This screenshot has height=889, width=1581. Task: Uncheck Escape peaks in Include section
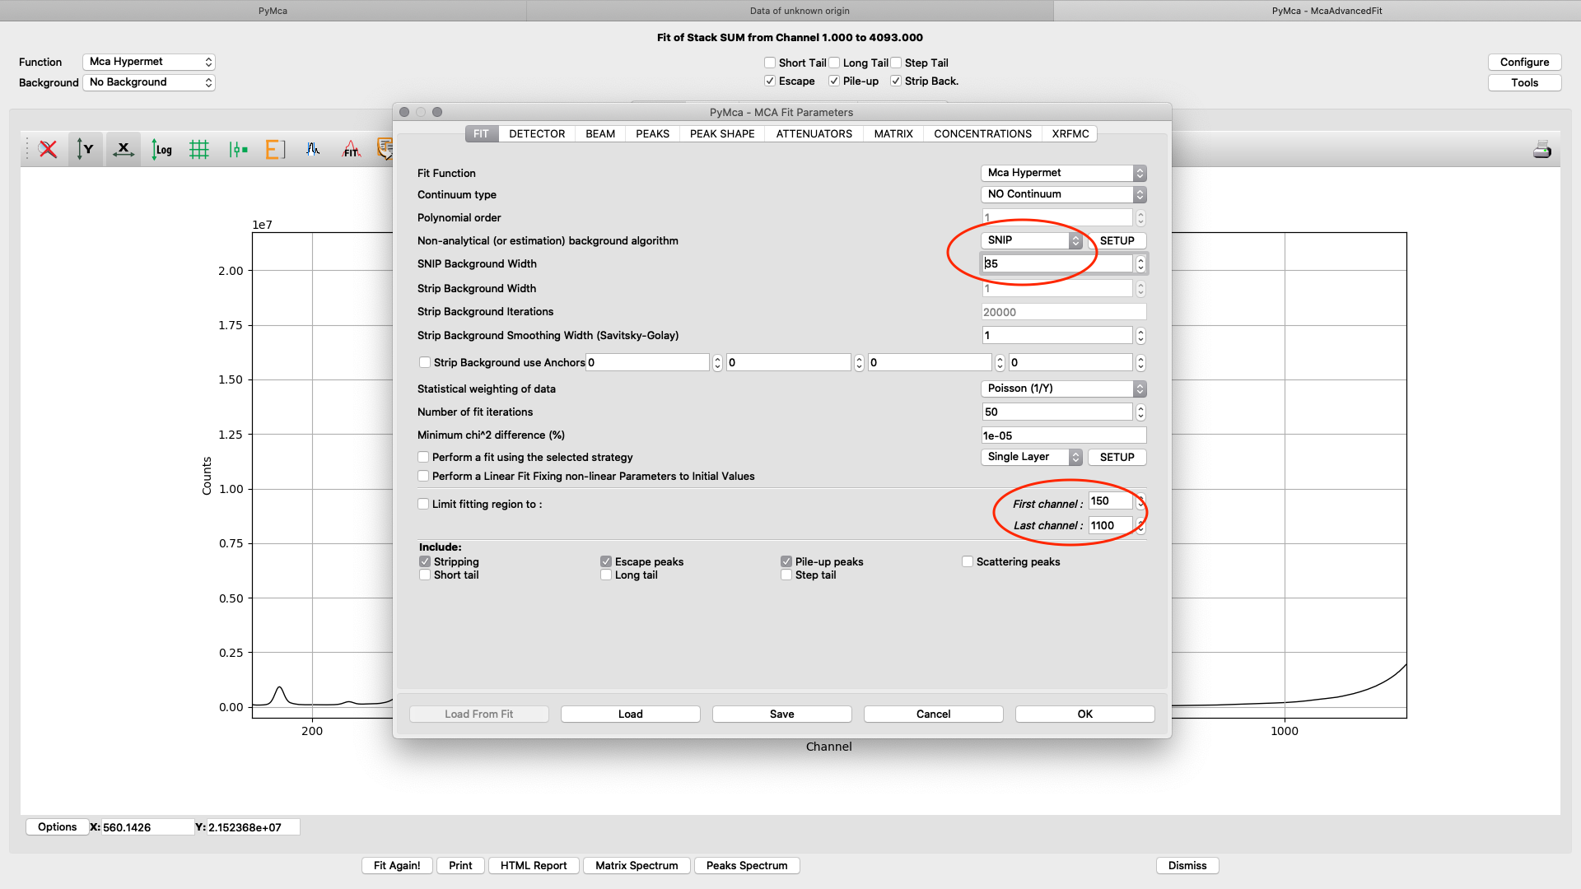[x=606, y=561]
